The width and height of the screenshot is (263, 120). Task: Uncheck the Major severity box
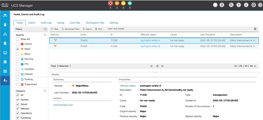click(x=18, y=49)
